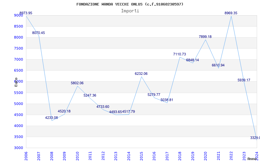The width and height of the screenshot is (260, 162).
Task: Click the x-axis year label 2021
Action: [x=218, y=156]
